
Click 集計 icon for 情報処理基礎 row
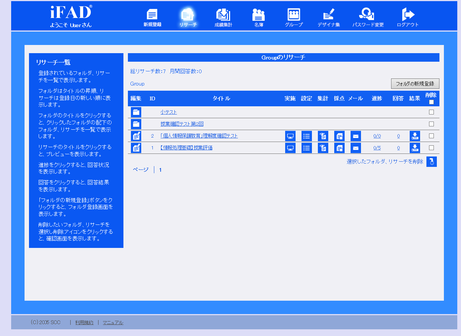323,148
